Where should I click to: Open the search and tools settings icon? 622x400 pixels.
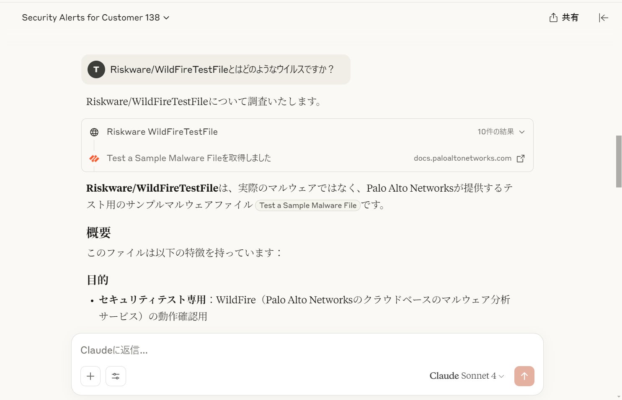[x=116, y=376]
